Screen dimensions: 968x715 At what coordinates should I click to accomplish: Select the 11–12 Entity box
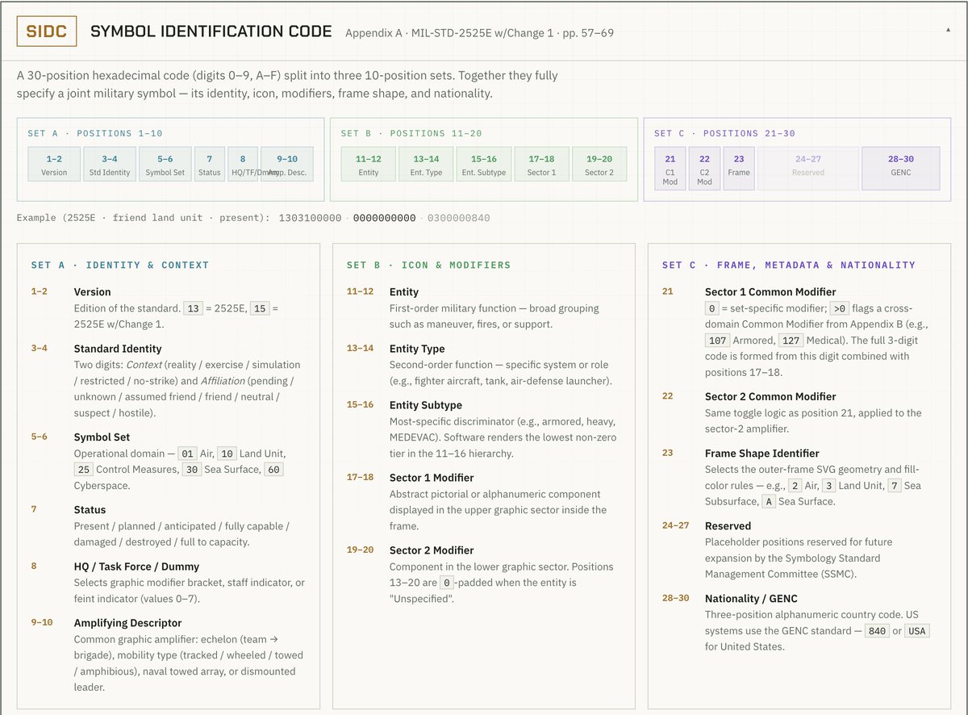[x=368, y=164]
